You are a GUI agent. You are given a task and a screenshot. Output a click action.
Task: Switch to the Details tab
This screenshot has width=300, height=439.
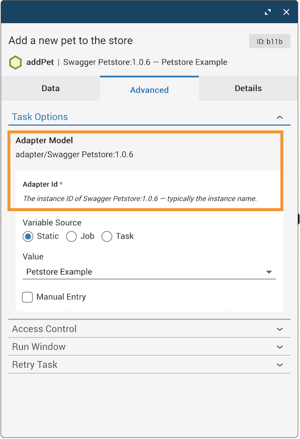(248, 88)
